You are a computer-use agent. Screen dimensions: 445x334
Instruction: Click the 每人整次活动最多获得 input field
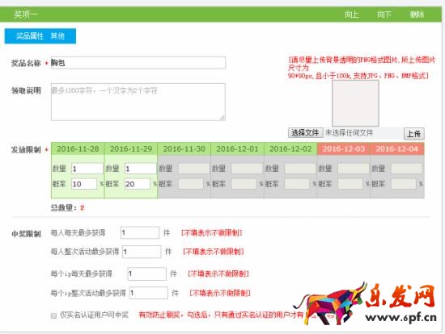pos(142,252)
